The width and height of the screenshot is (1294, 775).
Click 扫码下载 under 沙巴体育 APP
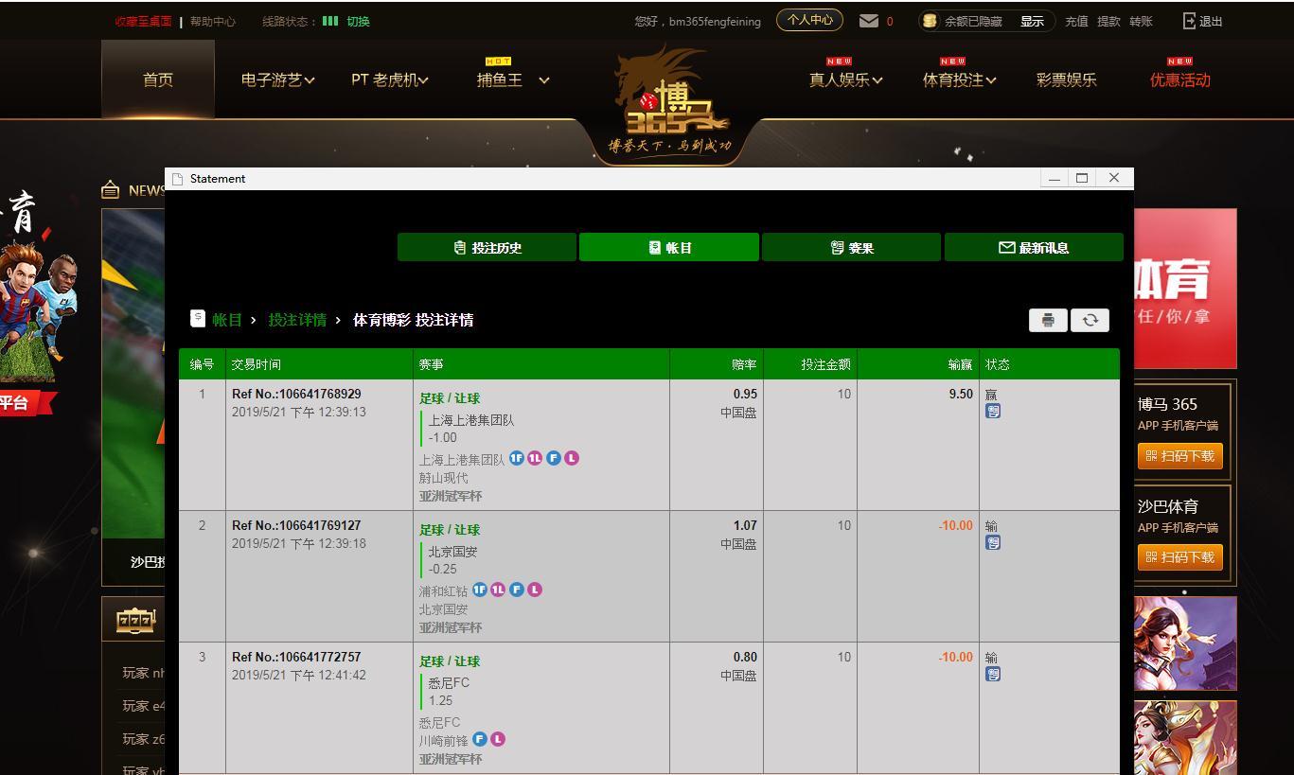pos(1180,557)
